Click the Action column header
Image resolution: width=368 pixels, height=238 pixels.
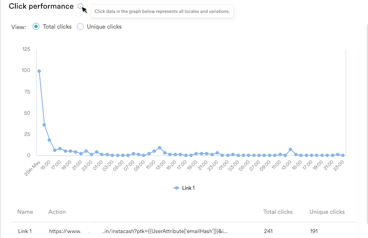point(57,212)
